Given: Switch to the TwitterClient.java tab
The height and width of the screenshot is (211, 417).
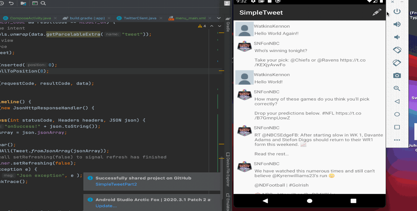Looking at the screenshot, I should (x=140, y=18).
